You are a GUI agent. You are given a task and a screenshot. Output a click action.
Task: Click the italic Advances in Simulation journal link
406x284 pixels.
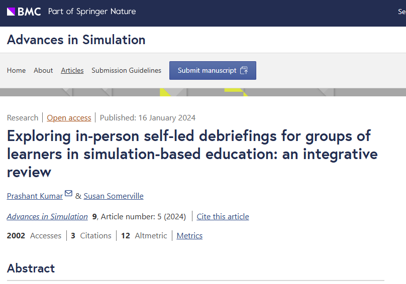tap(47, 216)
